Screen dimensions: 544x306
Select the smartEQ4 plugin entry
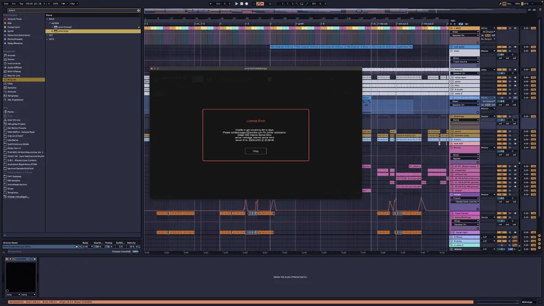tap(63, 31)
